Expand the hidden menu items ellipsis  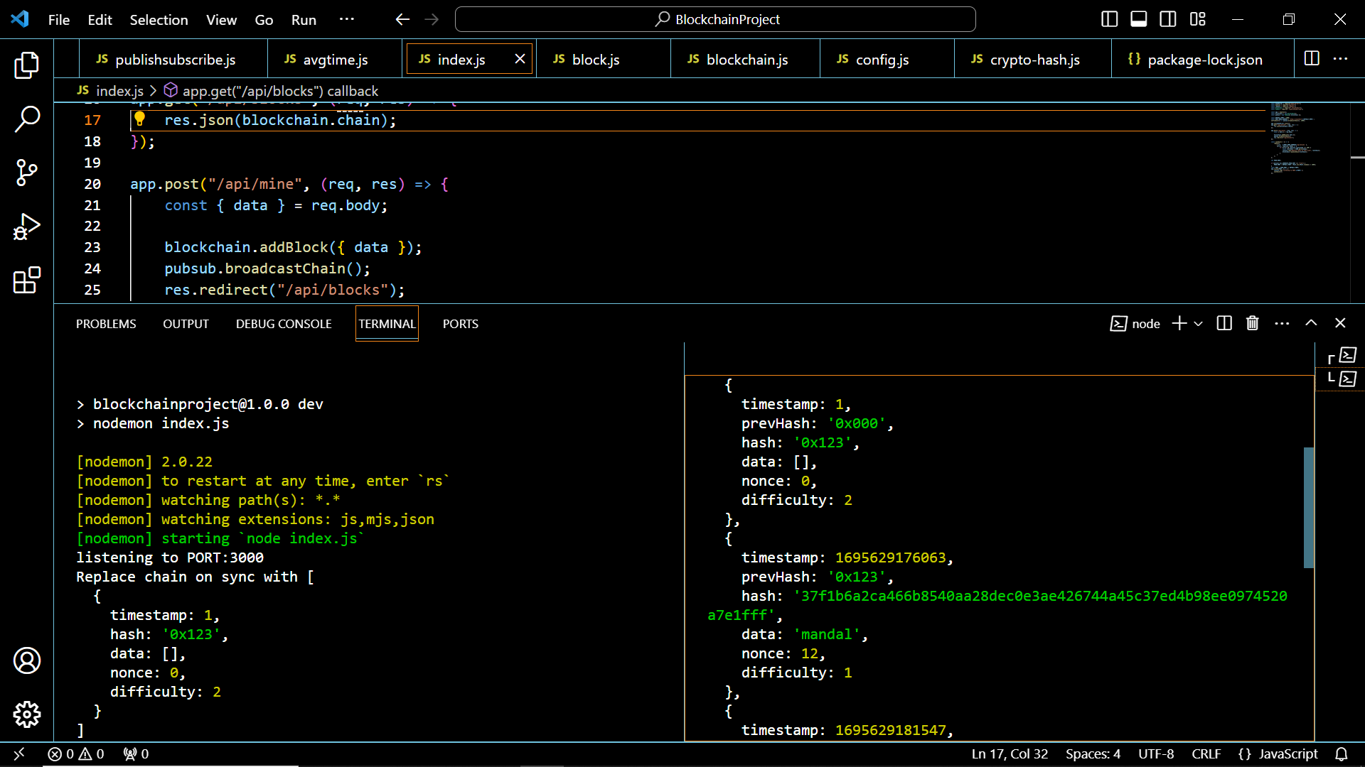click(x=347, y=19)
